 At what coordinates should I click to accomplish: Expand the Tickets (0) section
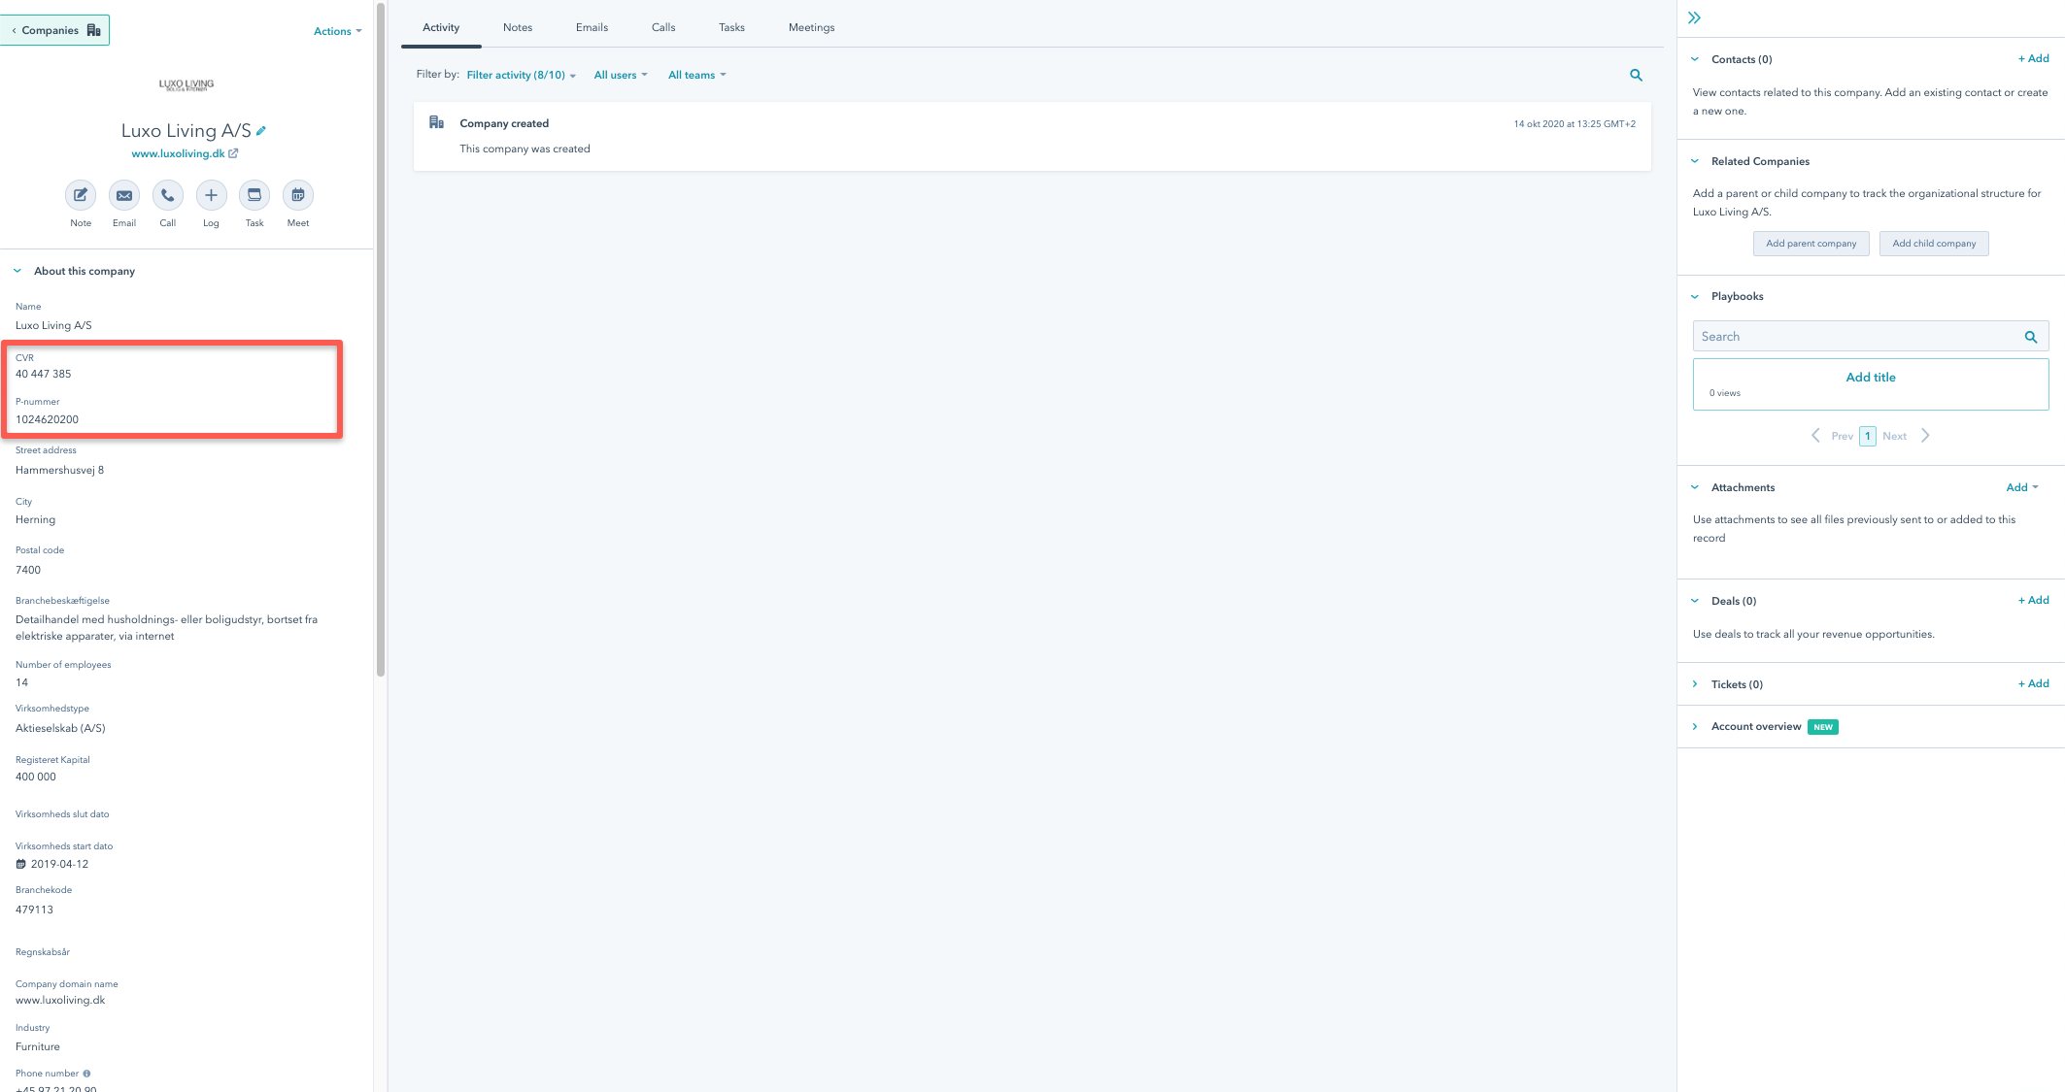click(x=1695, y=684)
